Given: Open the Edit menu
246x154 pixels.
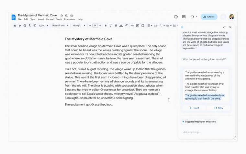Looking at the screenshot, I should tap(26, 19).
